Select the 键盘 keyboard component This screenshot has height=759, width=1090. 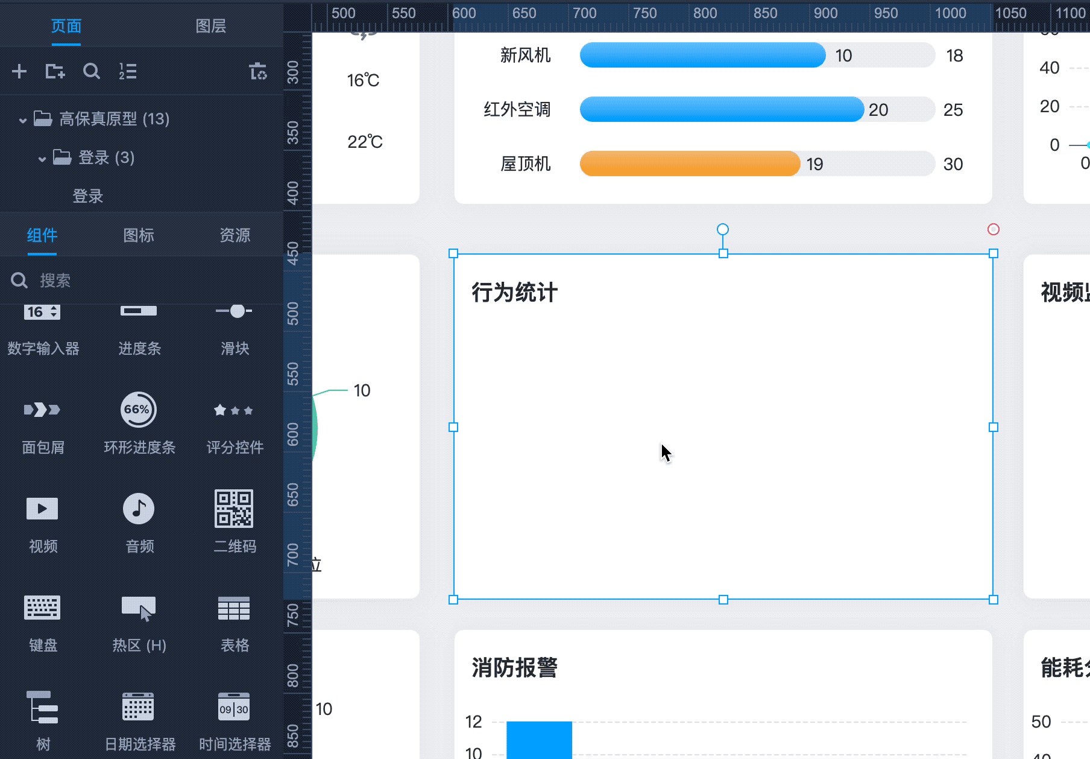pyautogui.click(x=43, y=623)
